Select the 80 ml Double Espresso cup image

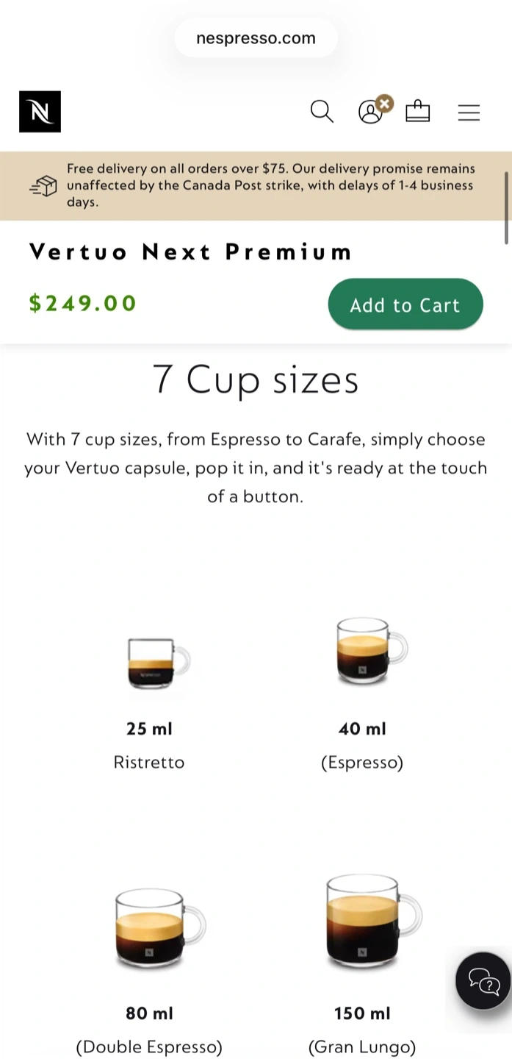159,928
